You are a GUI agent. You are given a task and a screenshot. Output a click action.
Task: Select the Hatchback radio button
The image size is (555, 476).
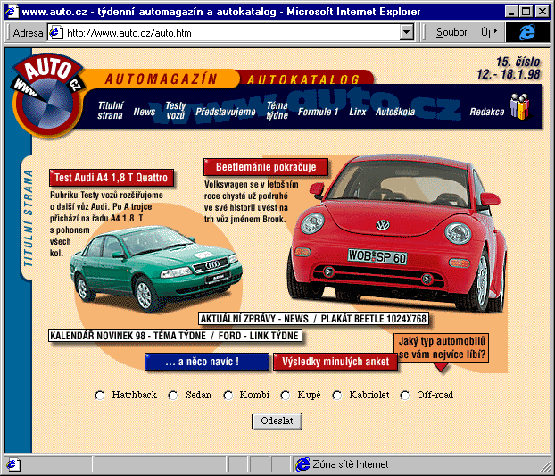(100, 396)
